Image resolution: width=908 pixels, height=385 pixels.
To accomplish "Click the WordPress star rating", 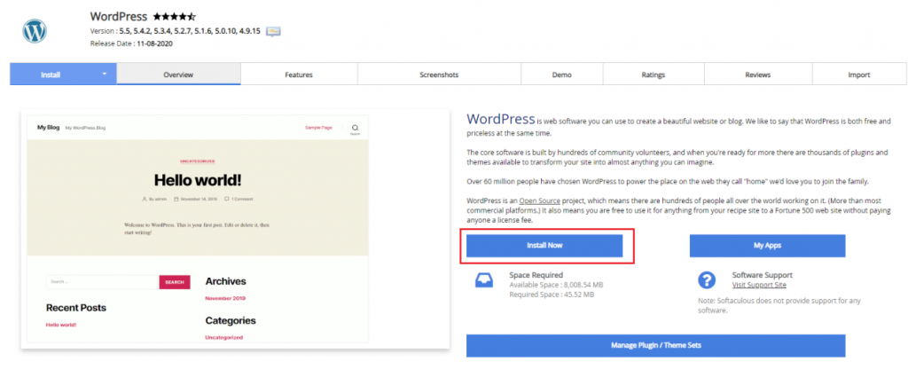I will pos(175,16).
